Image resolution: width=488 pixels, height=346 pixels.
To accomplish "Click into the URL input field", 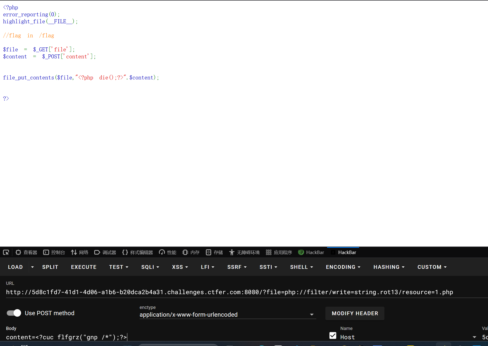I will pyautogui.click(x=226, y=292).
